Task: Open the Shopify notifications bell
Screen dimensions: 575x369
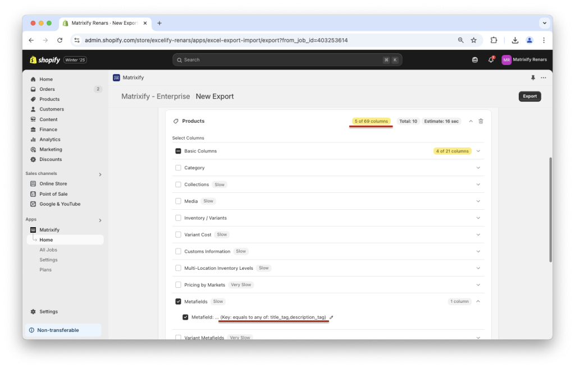Action: (492, 59)
